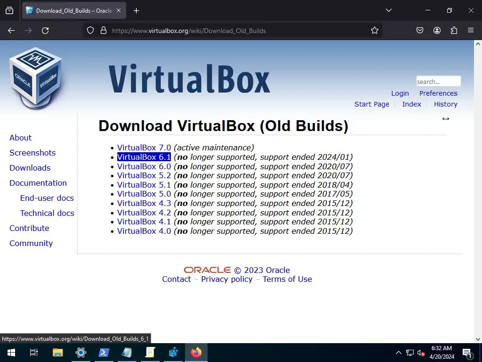Open the Firefox hamburger menu

[471, 31]
